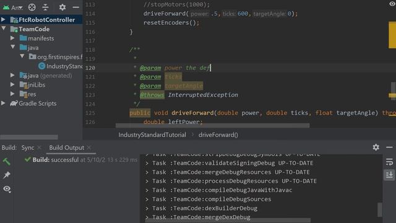Select the java (generated) folder
Screen dimensions: 396x223
tap(49, 76)
